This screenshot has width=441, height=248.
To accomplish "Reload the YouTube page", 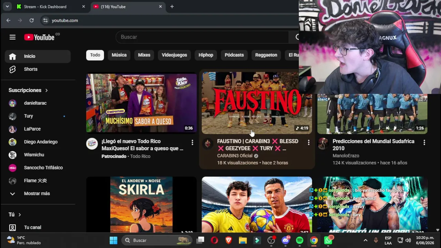I will (31, 20).
